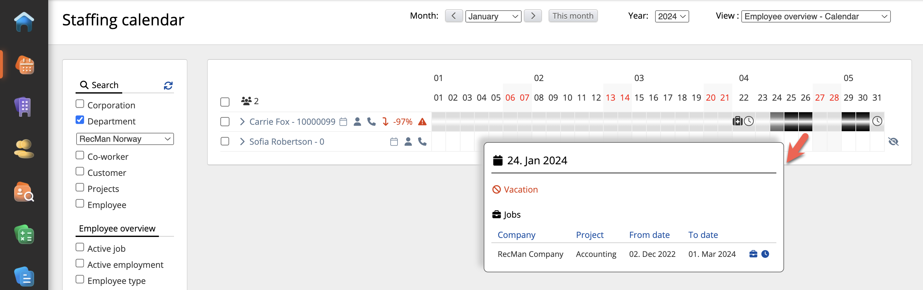Screen dimensions: 923x290
Task: Select the Employee overview tab heading
Action: [117, 228]
